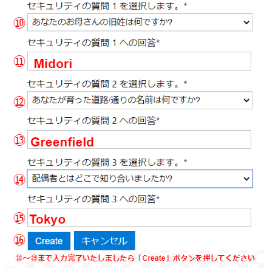Click the キャンセル button
Viewport: 264px width, 268px height.
pos(104,241)
